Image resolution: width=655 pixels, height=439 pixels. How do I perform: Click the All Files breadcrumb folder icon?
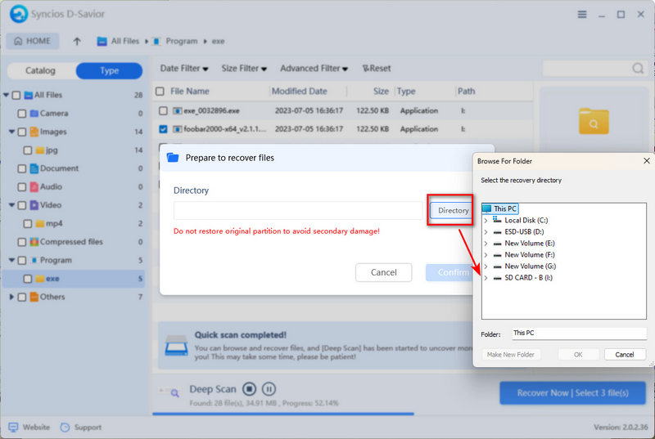click(x=102, y=41)
